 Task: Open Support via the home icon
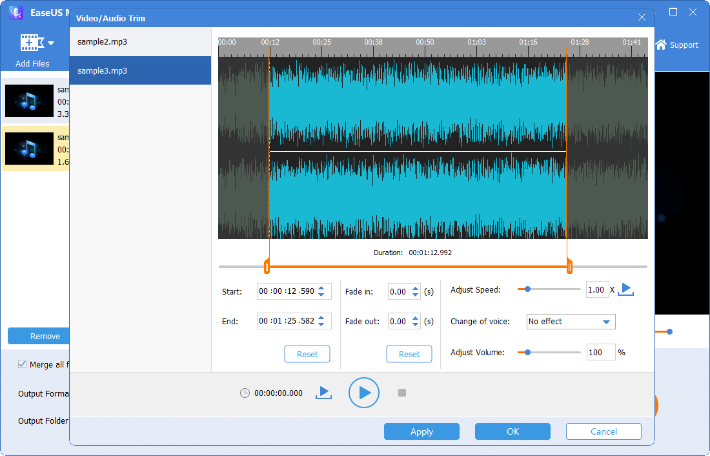click(661, 45)
